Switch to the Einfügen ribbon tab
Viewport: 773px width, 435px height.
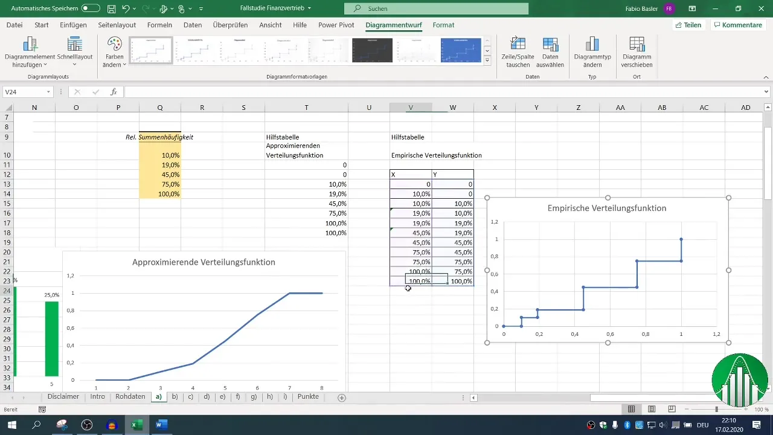click(x=73, y=25)
